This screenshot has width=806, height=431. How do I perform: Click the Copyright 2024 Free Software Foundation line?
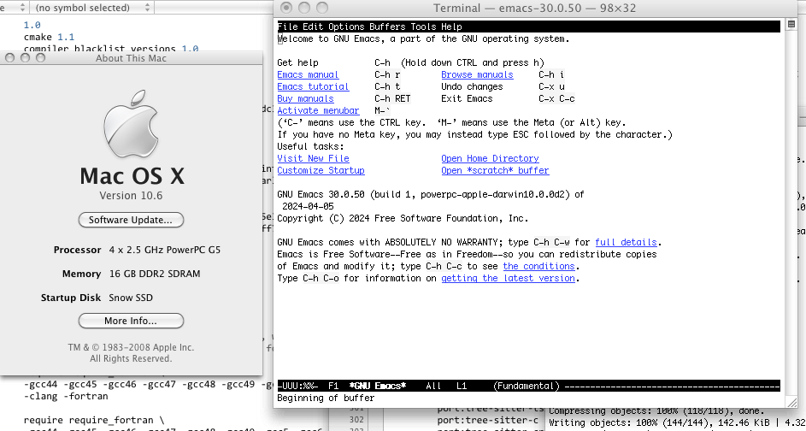click(x=403, y=218)
